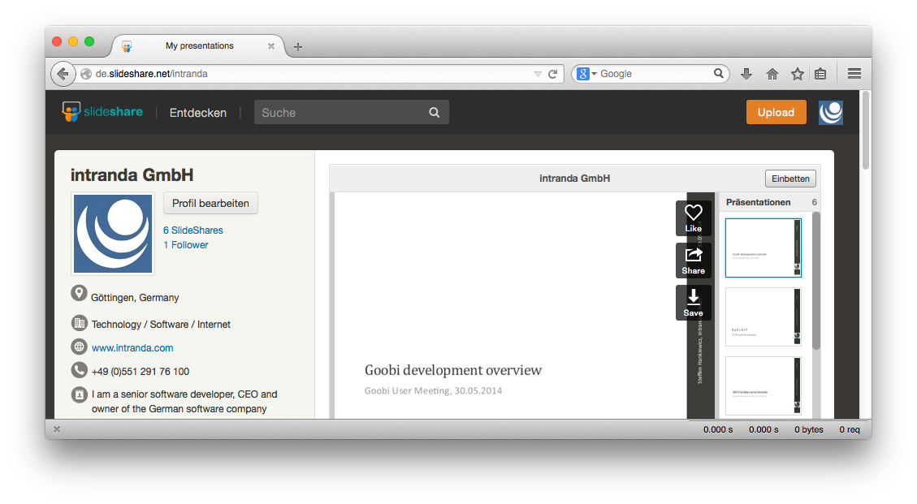Click the Präsentationen heading

[x=758, y=202]
